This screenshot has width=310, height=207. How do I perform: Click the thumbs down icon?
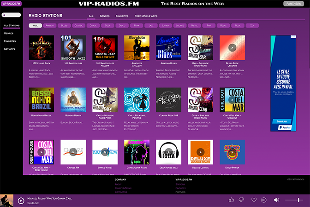pyautogui.click(x=241, y=200)
